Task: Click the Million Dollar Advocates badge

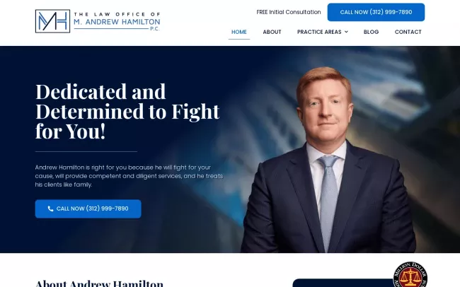Action: 410,274
